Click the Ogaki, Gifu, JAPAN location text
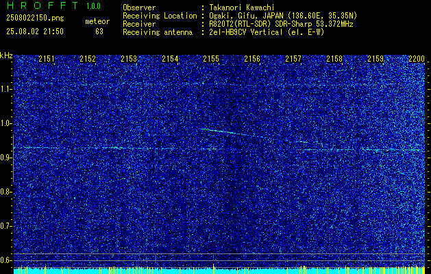Image resolution: width=431 pixels, height=274 pixels. tap(283, 16)
